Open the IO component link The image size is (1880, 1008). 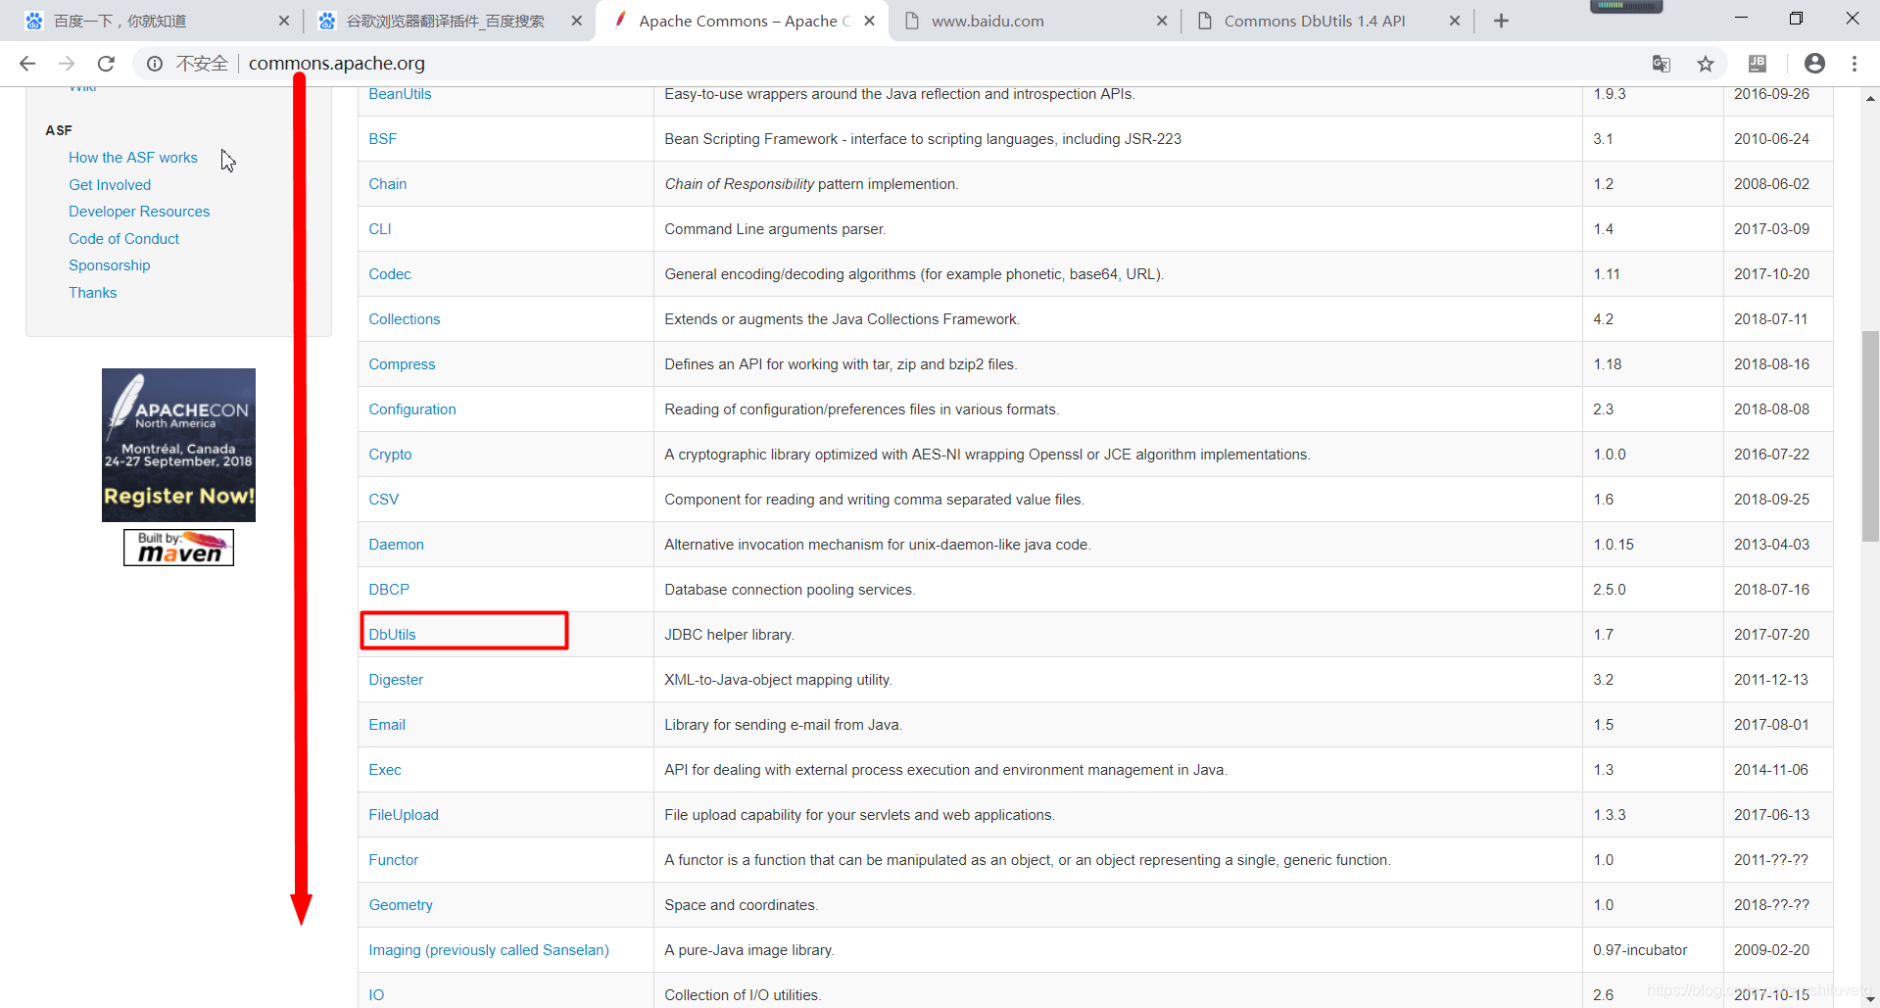pyautogui.click(x=376, y=995)
